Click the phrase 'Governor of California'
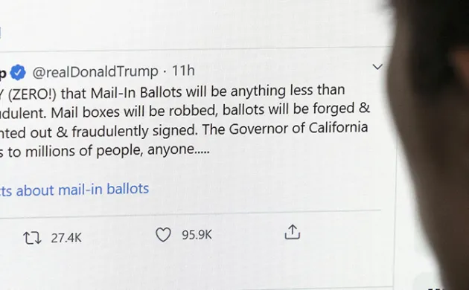Image resolution: width=469 pixels, height=290 pixels. pyautogui.click(x=299, y=129)
